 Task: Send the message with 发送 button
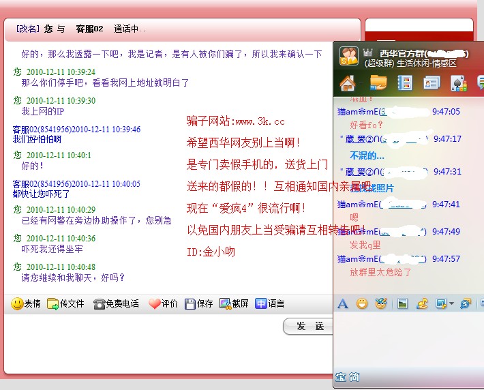click(308, 326)
